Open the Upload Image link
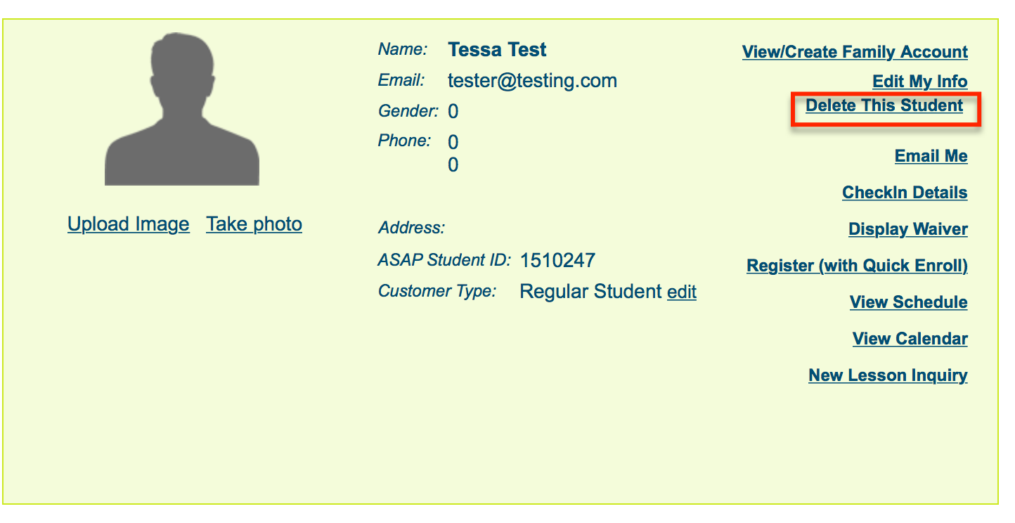The height and width of the screenshot is (523, 1015). click(x=129, y=224)
